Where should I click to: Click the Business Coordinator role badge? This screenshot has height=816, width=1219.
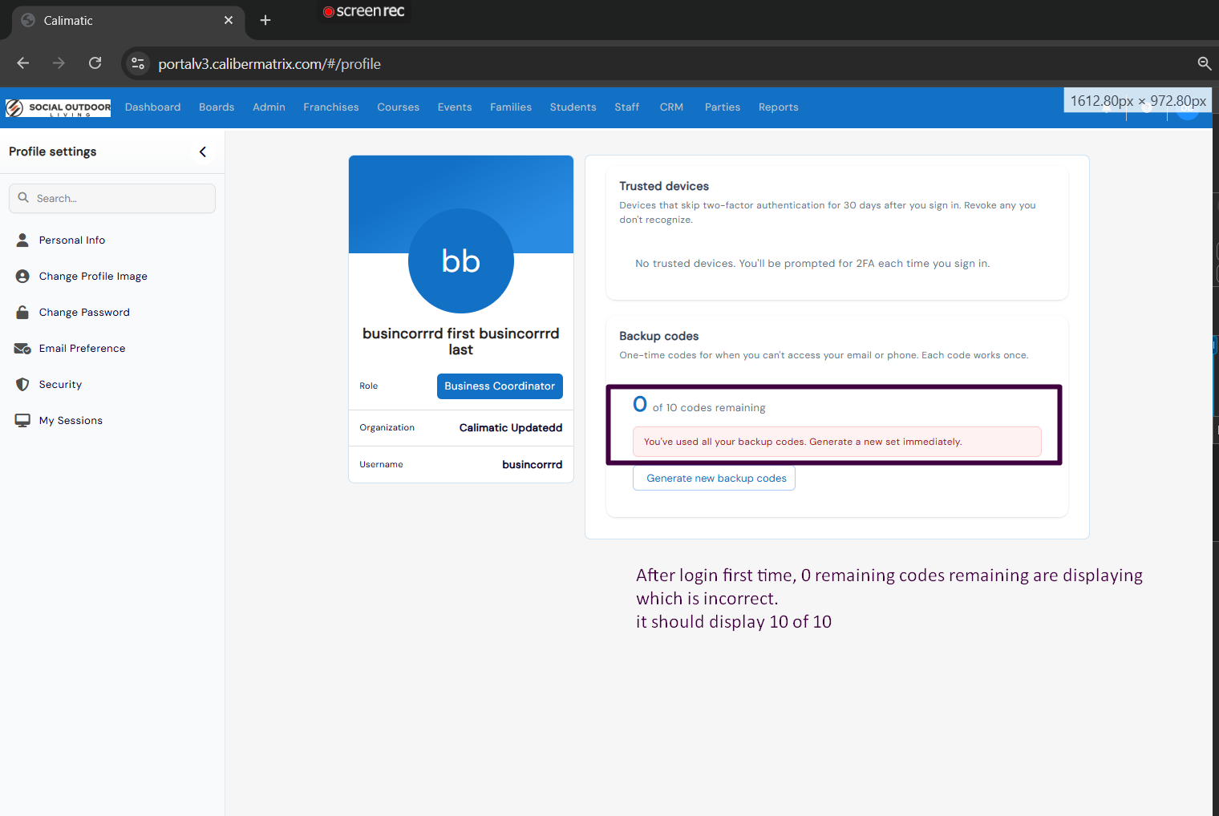point(500,386)
